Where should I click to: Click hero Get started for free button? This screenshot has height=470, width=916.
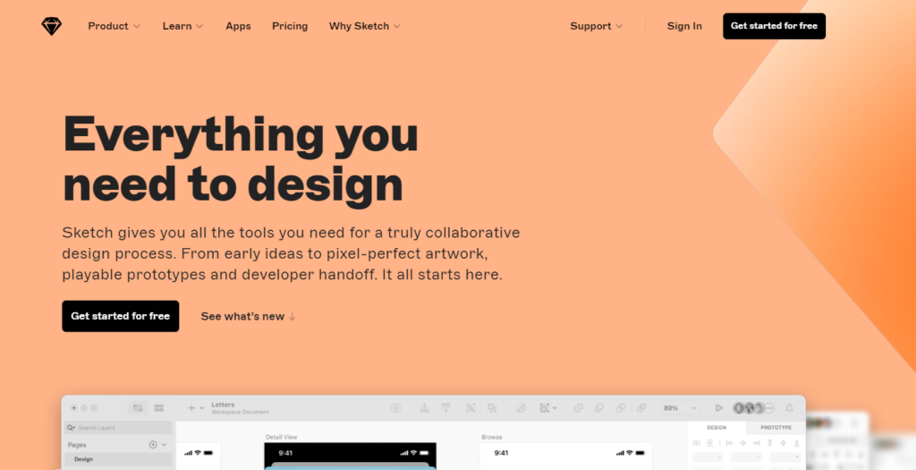click(x=121, y=316)
